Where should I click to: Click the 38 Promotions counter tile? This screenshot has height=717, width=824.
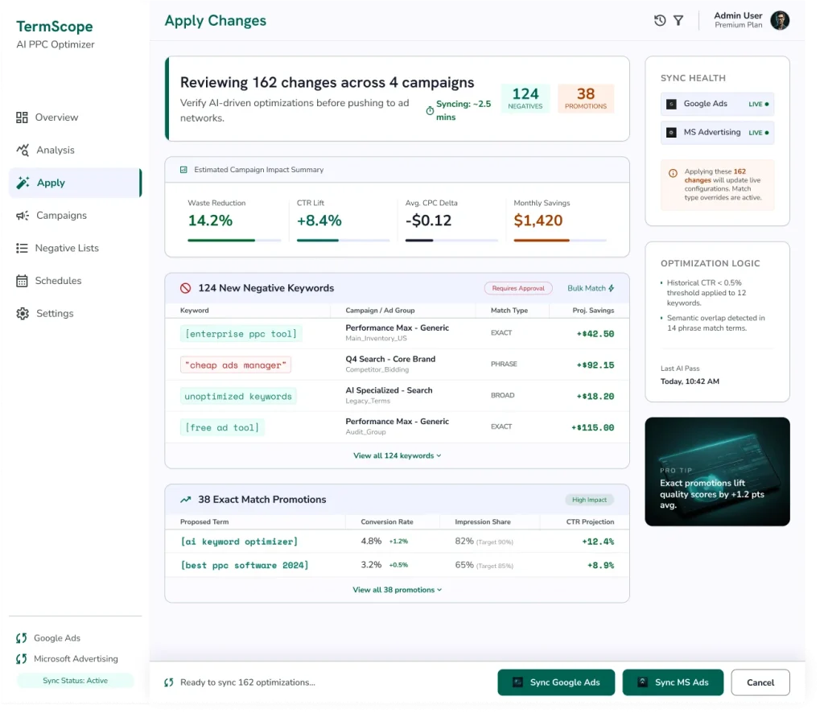click(x=586, y=98)
